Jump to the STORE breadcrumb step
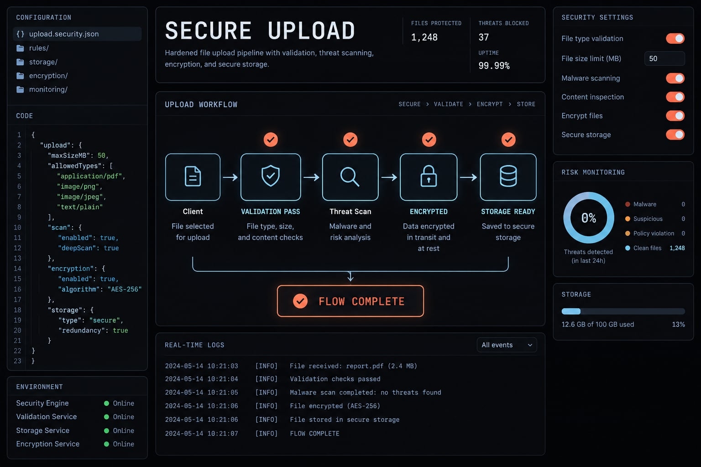This screenshot has width=701, height=467. coord(526,104)
